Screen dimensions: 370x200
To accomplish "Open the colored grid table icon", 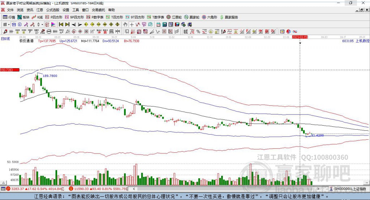I will point(282,32).
